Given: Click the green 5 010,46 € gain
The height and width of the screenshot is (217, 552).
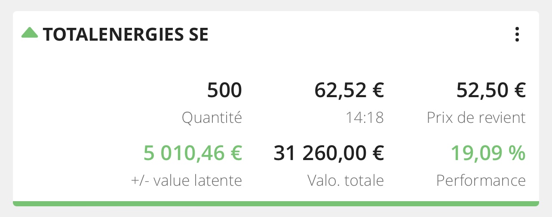Looking at the screenshot, I should click(193, 154).
